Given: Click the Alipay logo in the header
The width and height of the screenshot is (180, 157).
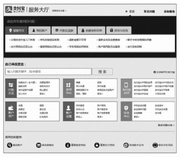Looking at the screenshot, I should click(x=15, y=9).
